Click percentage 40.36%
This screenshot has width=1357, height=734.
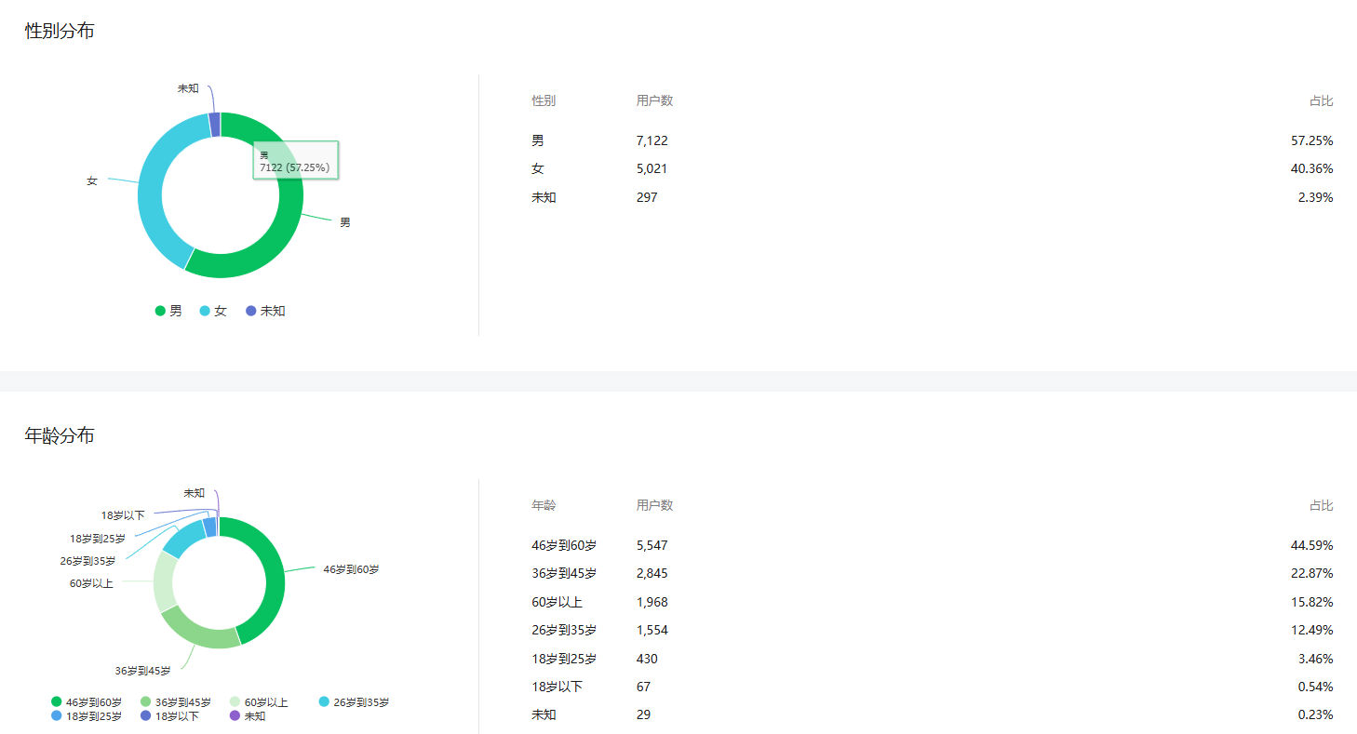(1312, 168)
